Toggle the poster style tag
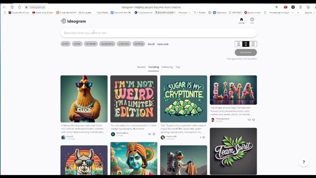This screenshot has width=316, height=178. click(x=77, y=44)
